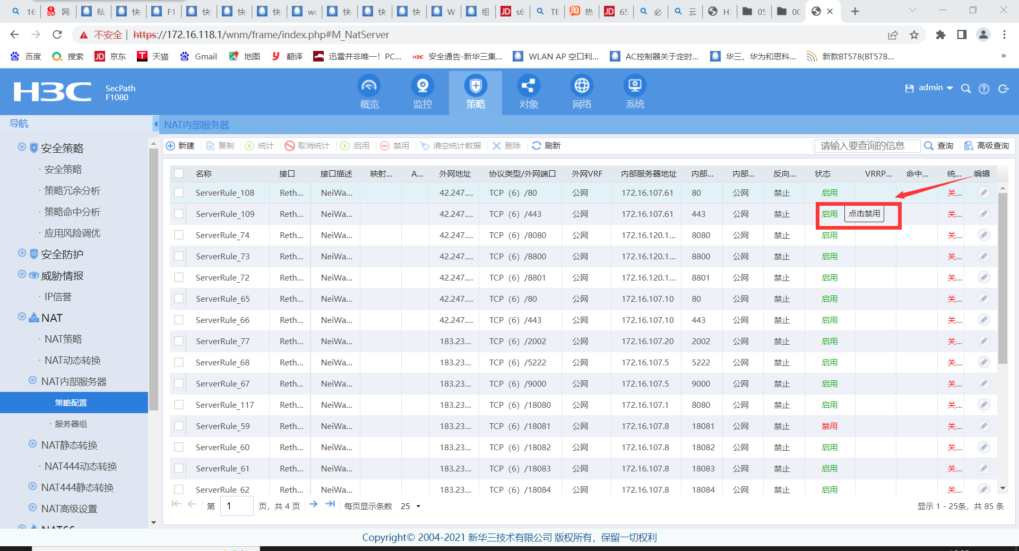Select NAT动态转换 in navigation
The image size is (1019, 551).
[x=73, y=360]
